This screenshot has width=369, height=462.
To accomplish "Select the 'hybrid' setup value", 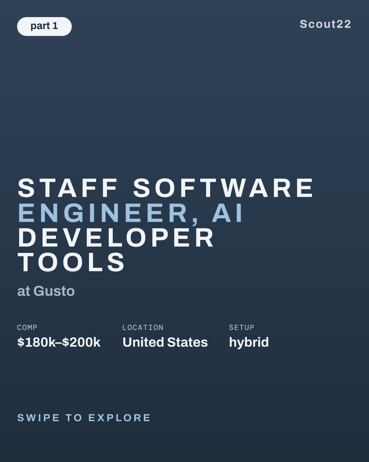I will [249, 342].
